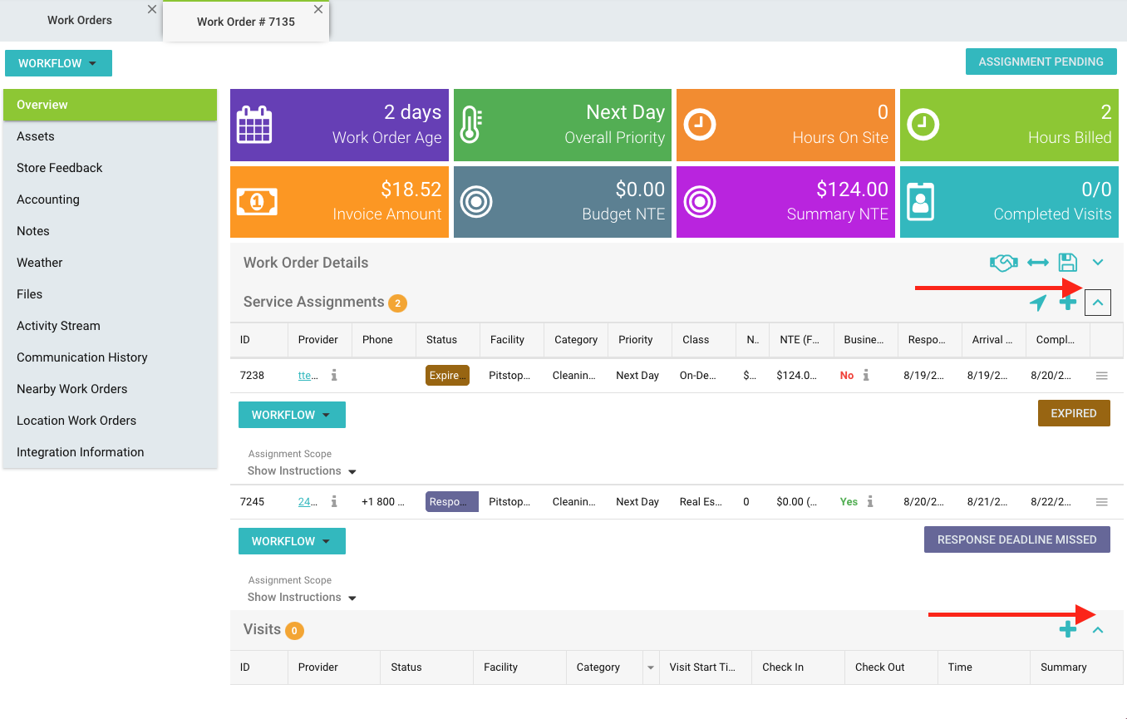
Task: Open Accounting in the sidebar
Action: tap(48, 199)
